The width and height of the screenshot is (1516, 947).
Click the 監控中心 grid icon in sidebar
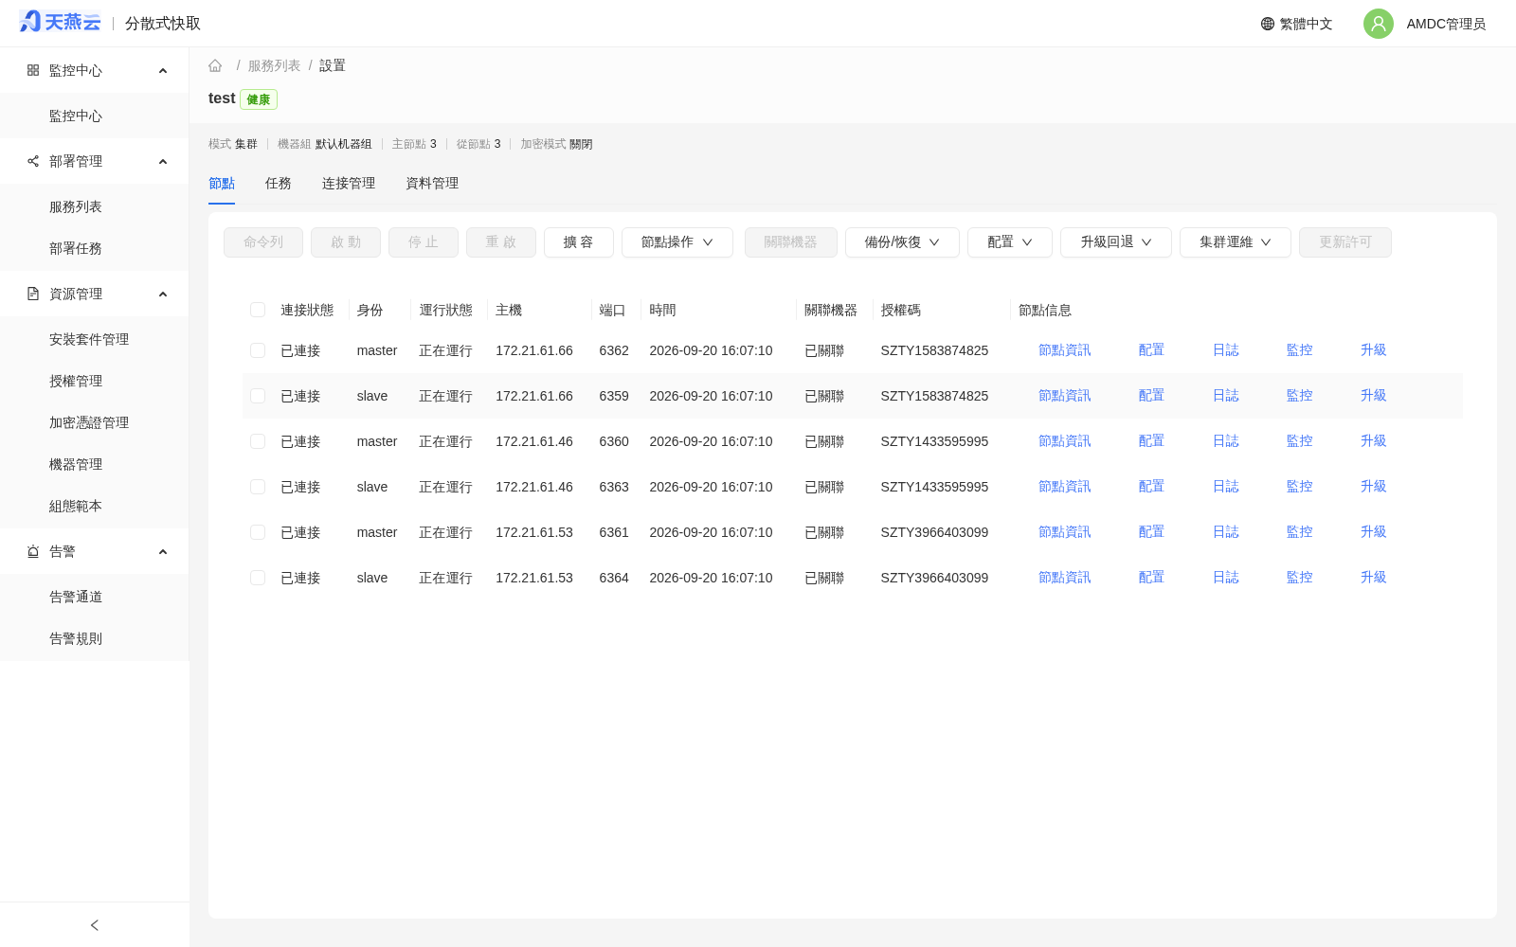[33, 70]
